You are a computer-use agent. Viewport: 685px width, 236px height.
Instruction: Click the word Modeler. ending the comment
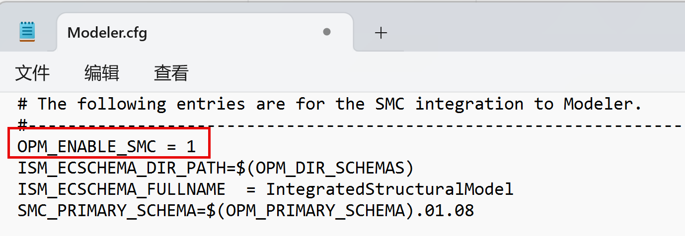tap(603, 104)
